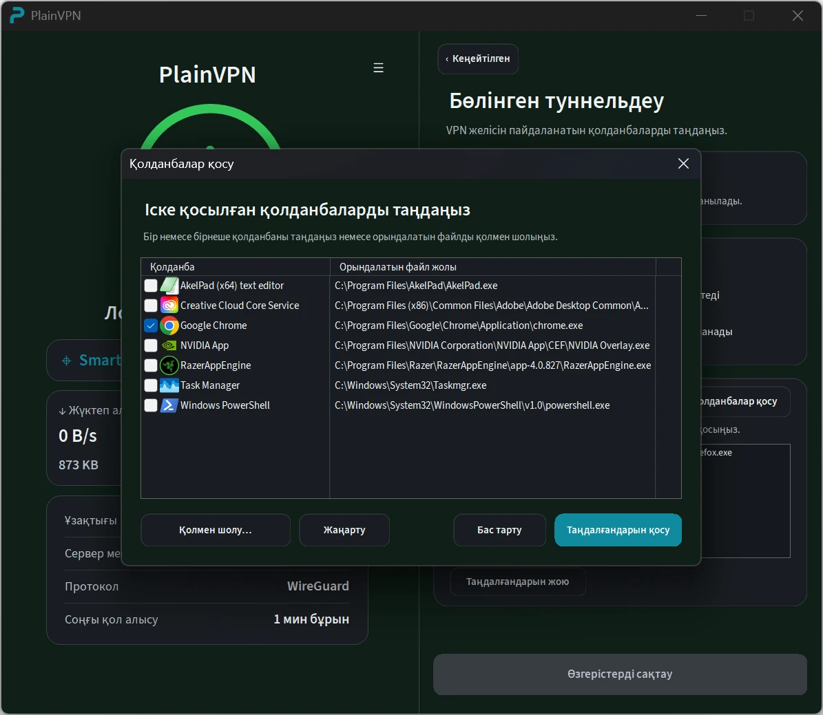Select the Adobe Desktop Common path cell
The height and width of the screenshot is (715, 823).
[492, 306]
